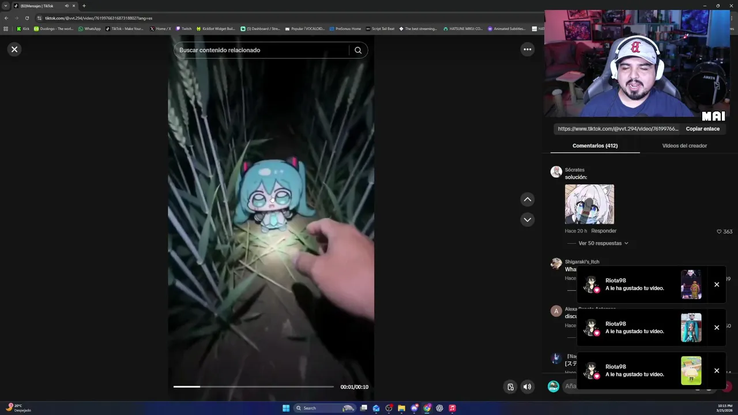Mute the video with speaker icon

tap(527, 387)
